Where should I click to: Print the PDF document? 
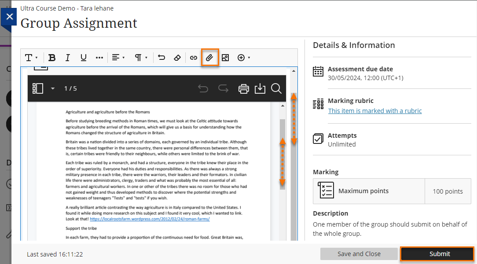pos(243,88)
